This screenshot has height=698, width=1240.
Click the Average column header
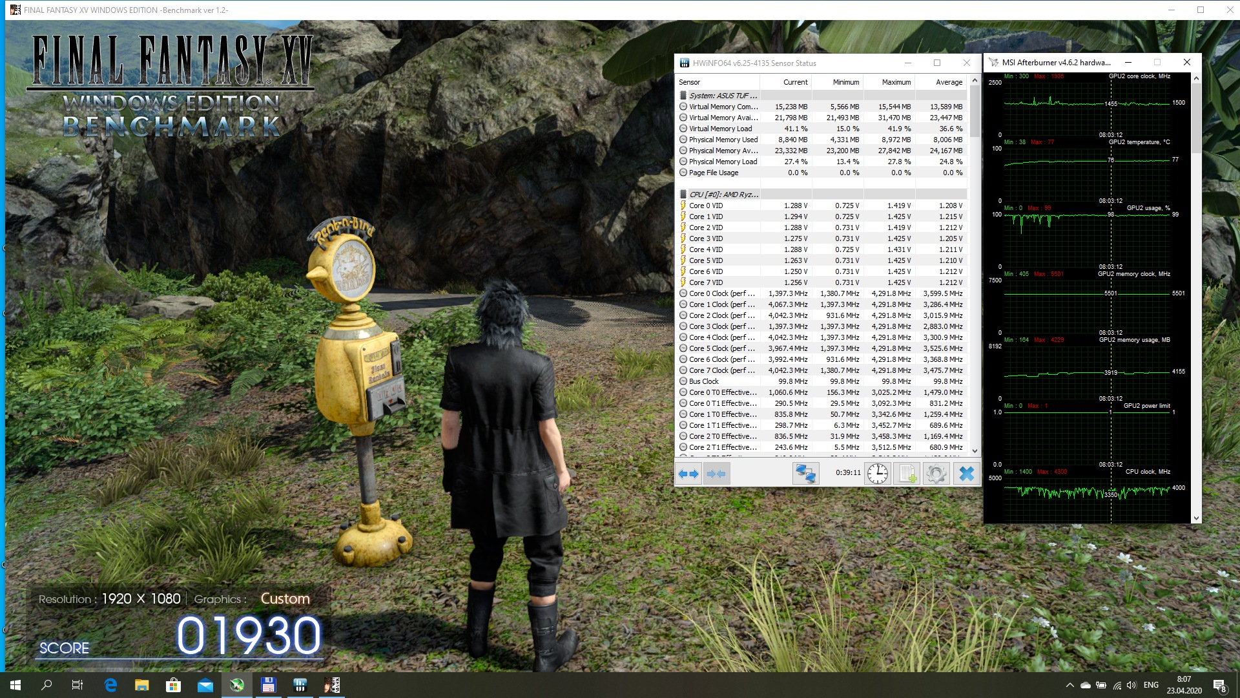(x=948, y=82)
